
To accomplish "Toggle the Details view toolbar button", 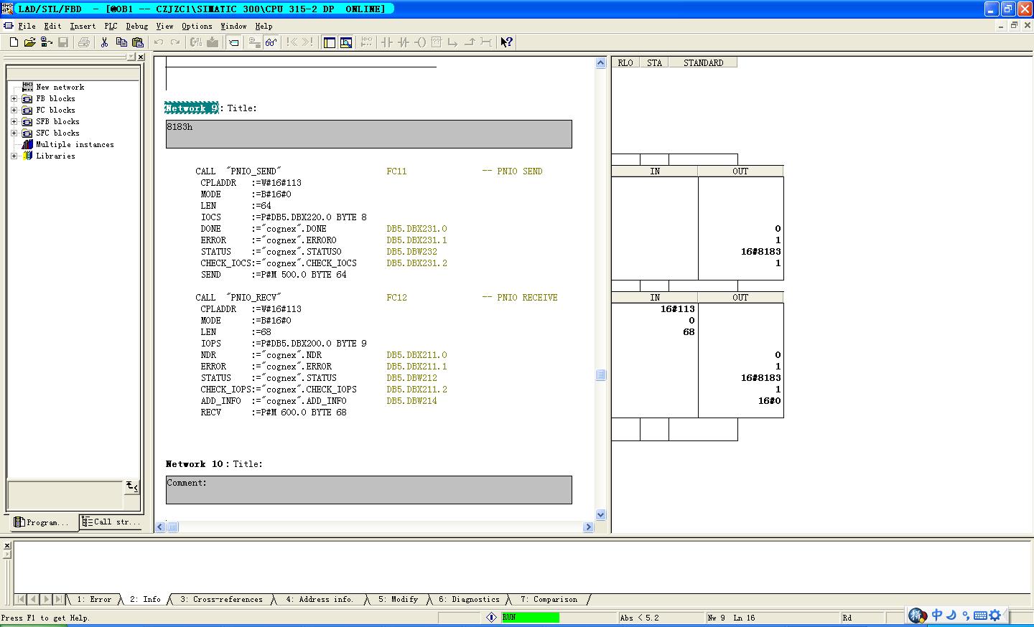I will coord(346,42).
